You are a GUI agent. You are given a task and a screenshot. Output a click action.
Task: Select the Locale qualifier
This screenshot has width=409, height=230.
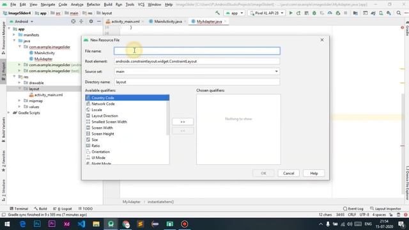[x=127, y=110]
